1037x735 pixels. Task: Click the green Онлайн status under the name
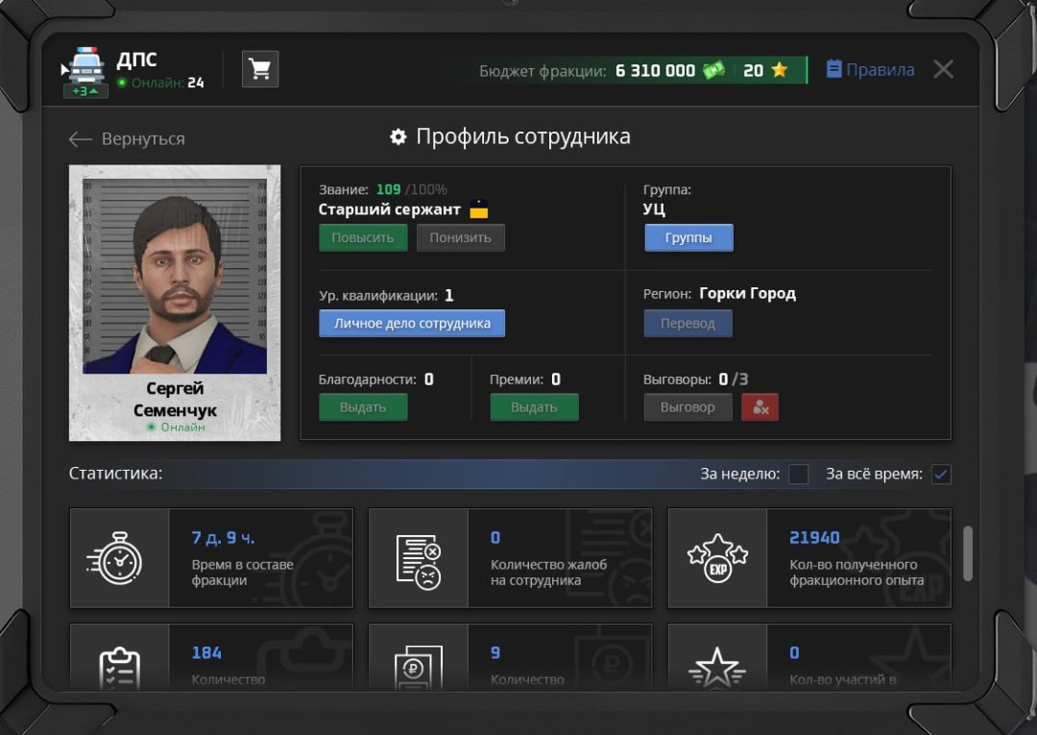(176, 427)
